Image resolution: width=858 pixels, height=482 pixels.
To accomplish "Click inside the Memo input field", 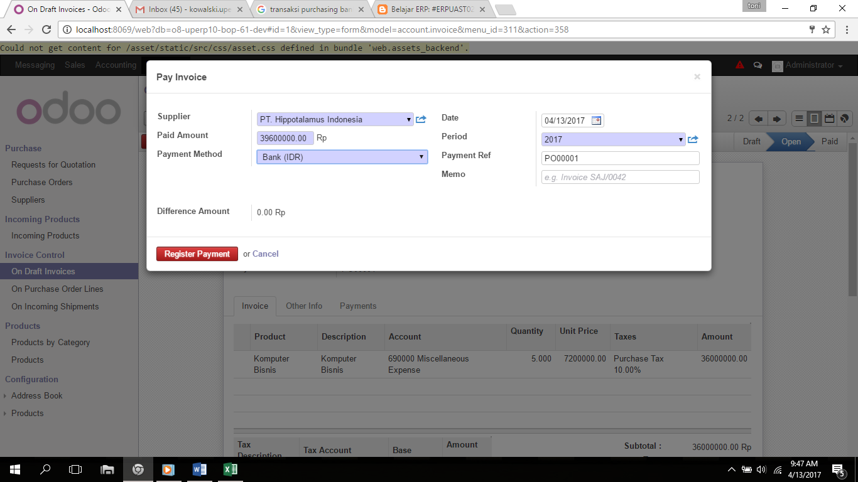I will 619,177.
